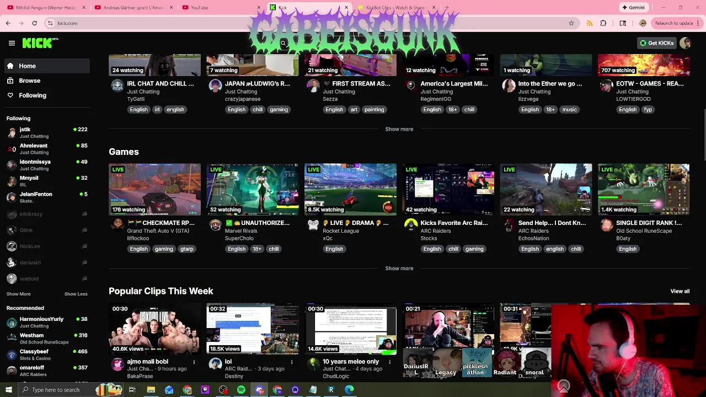Collapse the sidebar with Show Less
This screenshot has height=397, width=706.
pos(76,294)
